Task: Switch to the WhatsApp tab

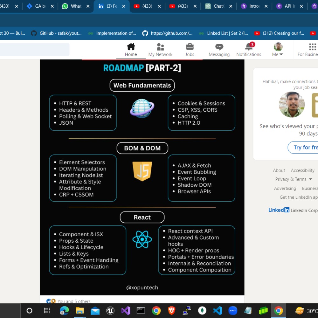Action: [x=76, y=6]
